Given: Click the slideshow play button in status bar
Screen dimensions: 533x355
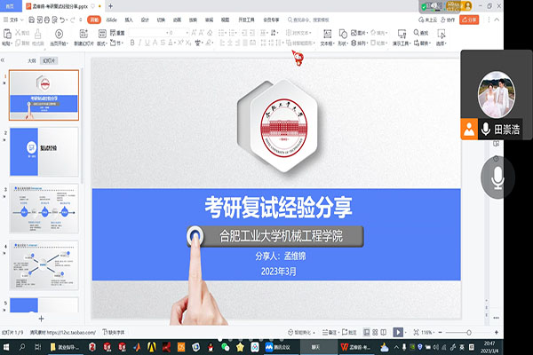Looking at the screenshot, I should [398, 332].
